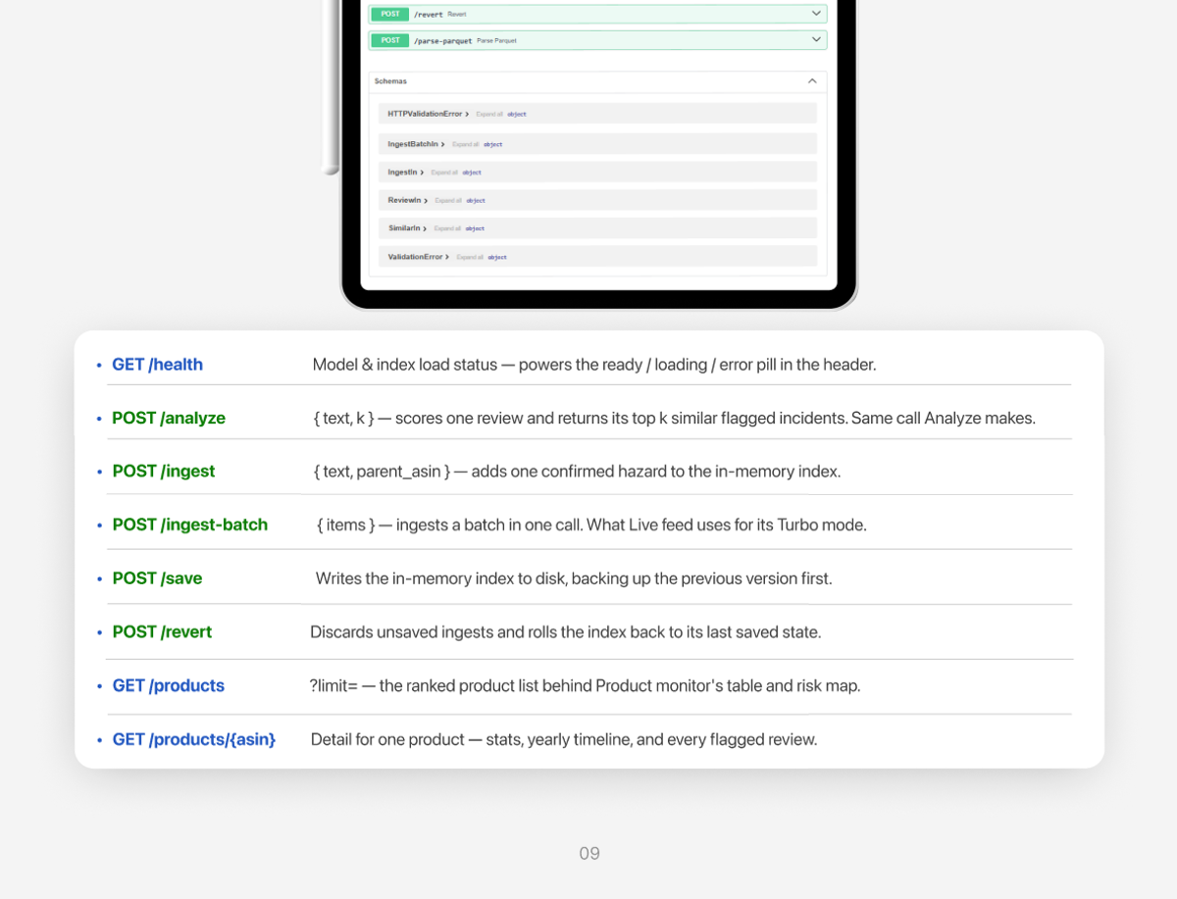Click Expand all next to SimilarIn

click(x=447, y=228)
